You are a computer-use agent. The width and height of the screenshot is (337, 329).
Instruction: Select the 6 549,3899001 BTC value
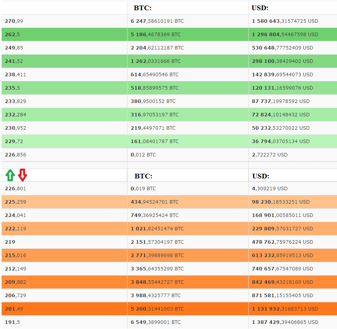(156, 322)
